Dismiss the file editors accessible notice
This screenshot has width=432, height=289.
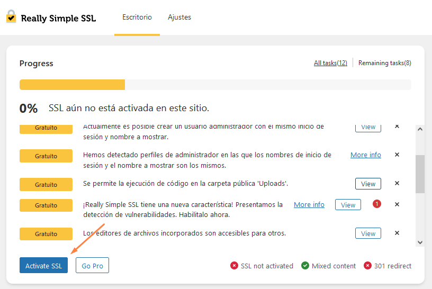pyautogui.click(x=397, y=233)
